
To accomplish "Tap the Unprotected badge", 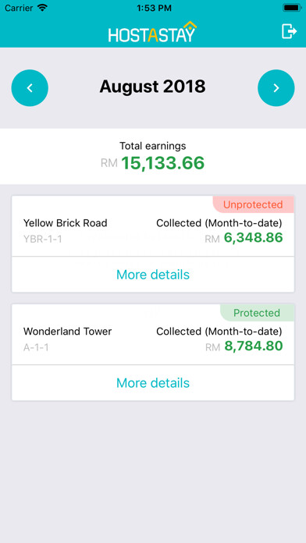I will (254, 204).
